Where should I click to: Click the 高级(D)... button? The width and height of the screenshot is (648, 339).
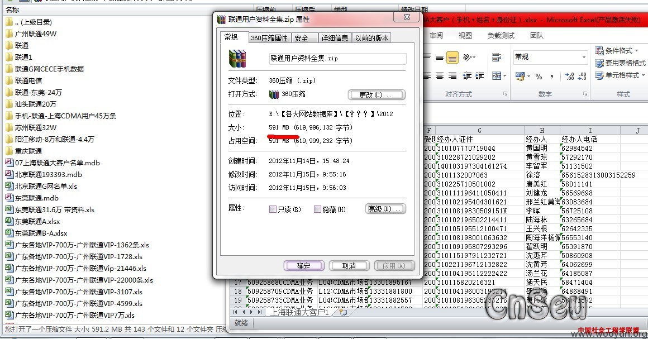(x=385, y=209)
